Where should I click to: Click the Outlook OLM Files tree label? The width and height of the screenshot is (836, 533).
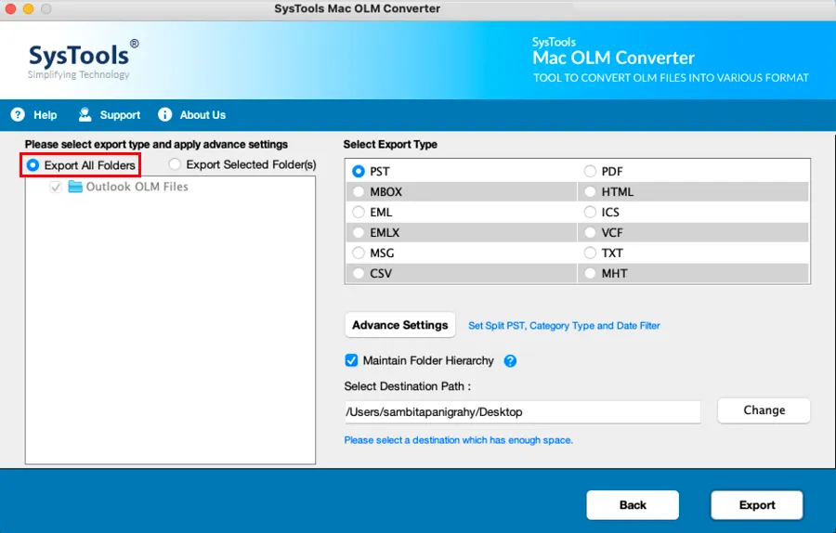pos(137,187)
